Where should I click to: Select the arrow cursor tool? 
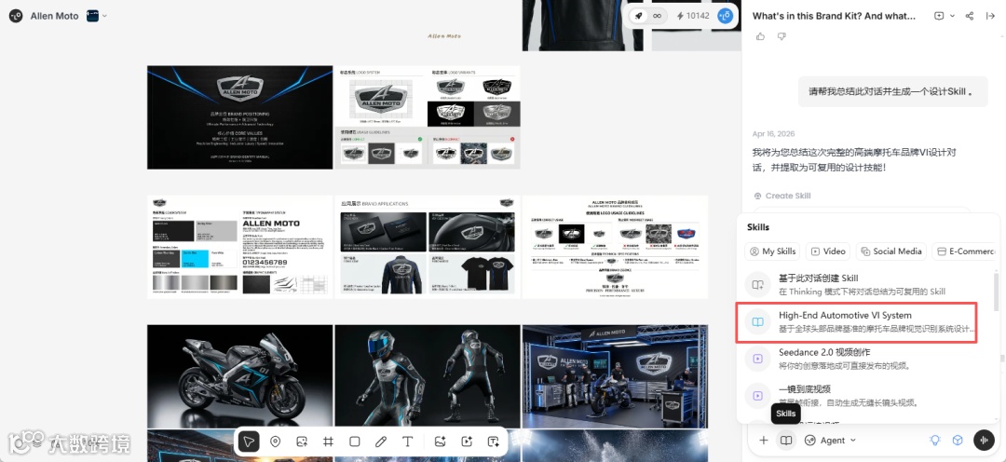249,442
